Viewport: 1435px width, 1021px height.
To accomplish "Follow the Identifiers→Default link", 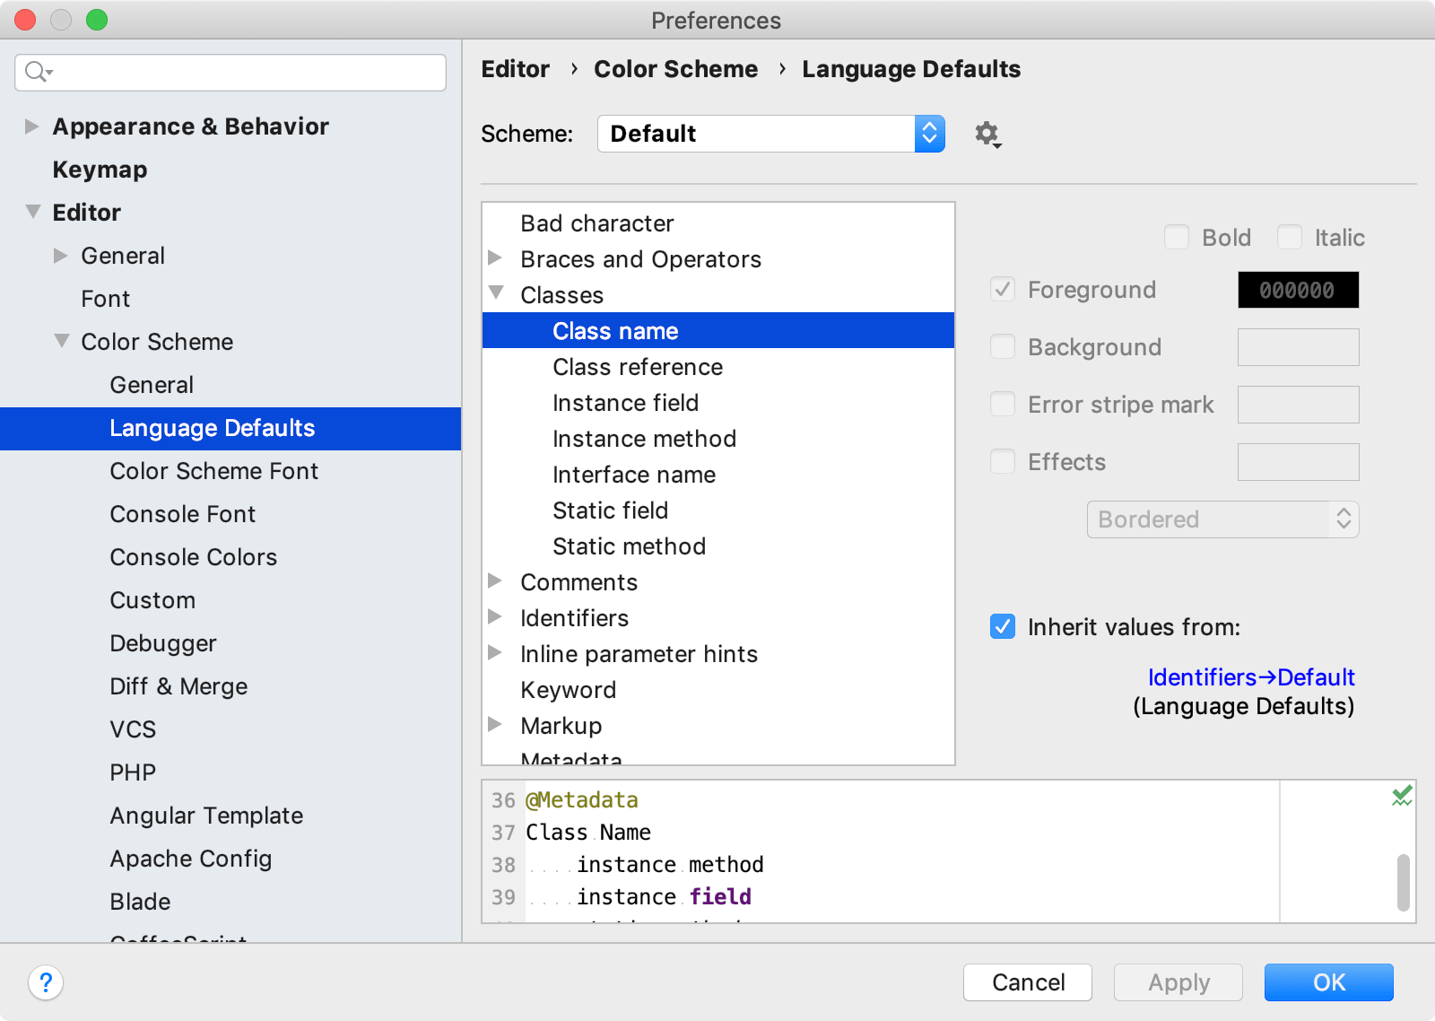I will point(1251,677).
